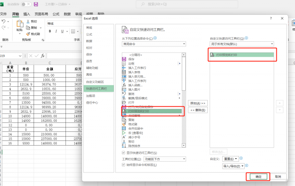This screenshot has height=186, width=295.
Task: Expand the Name Box dropdown arrow
Action: (x=20, y=56)
